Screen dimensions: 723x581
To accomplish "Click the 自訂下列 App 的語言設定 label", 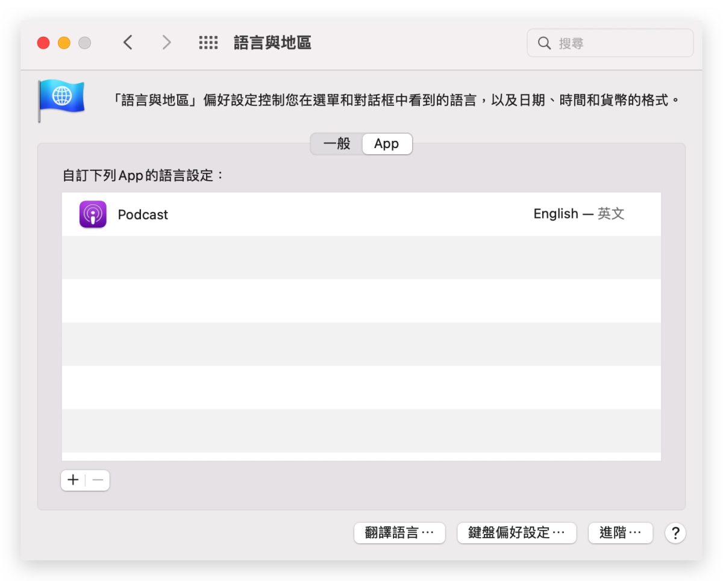I will tap(143, 176).
